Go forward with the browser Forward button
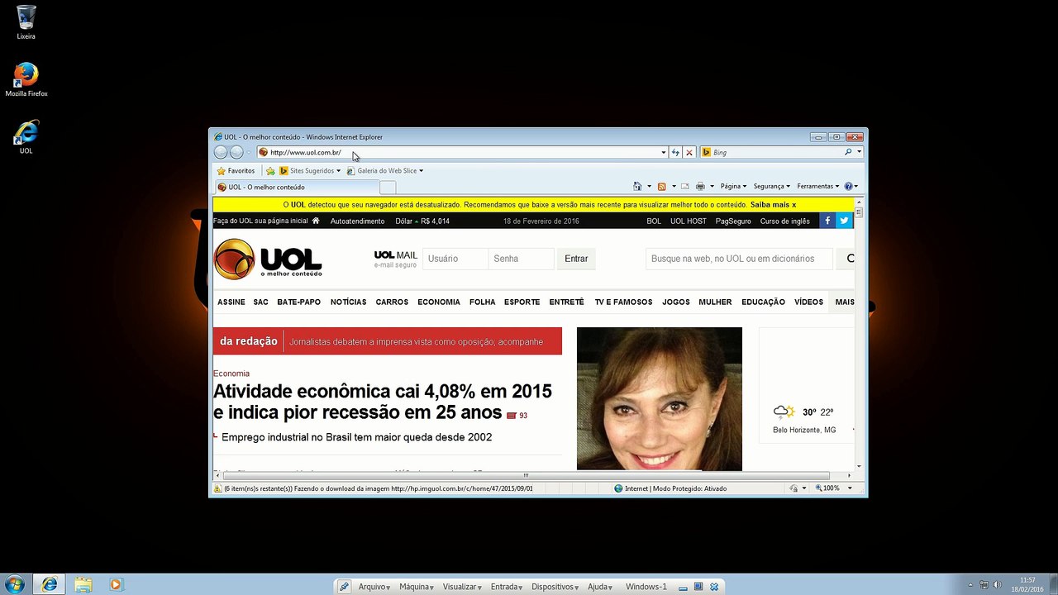This screenshot has width=1058, height=595. click(236, 152)
